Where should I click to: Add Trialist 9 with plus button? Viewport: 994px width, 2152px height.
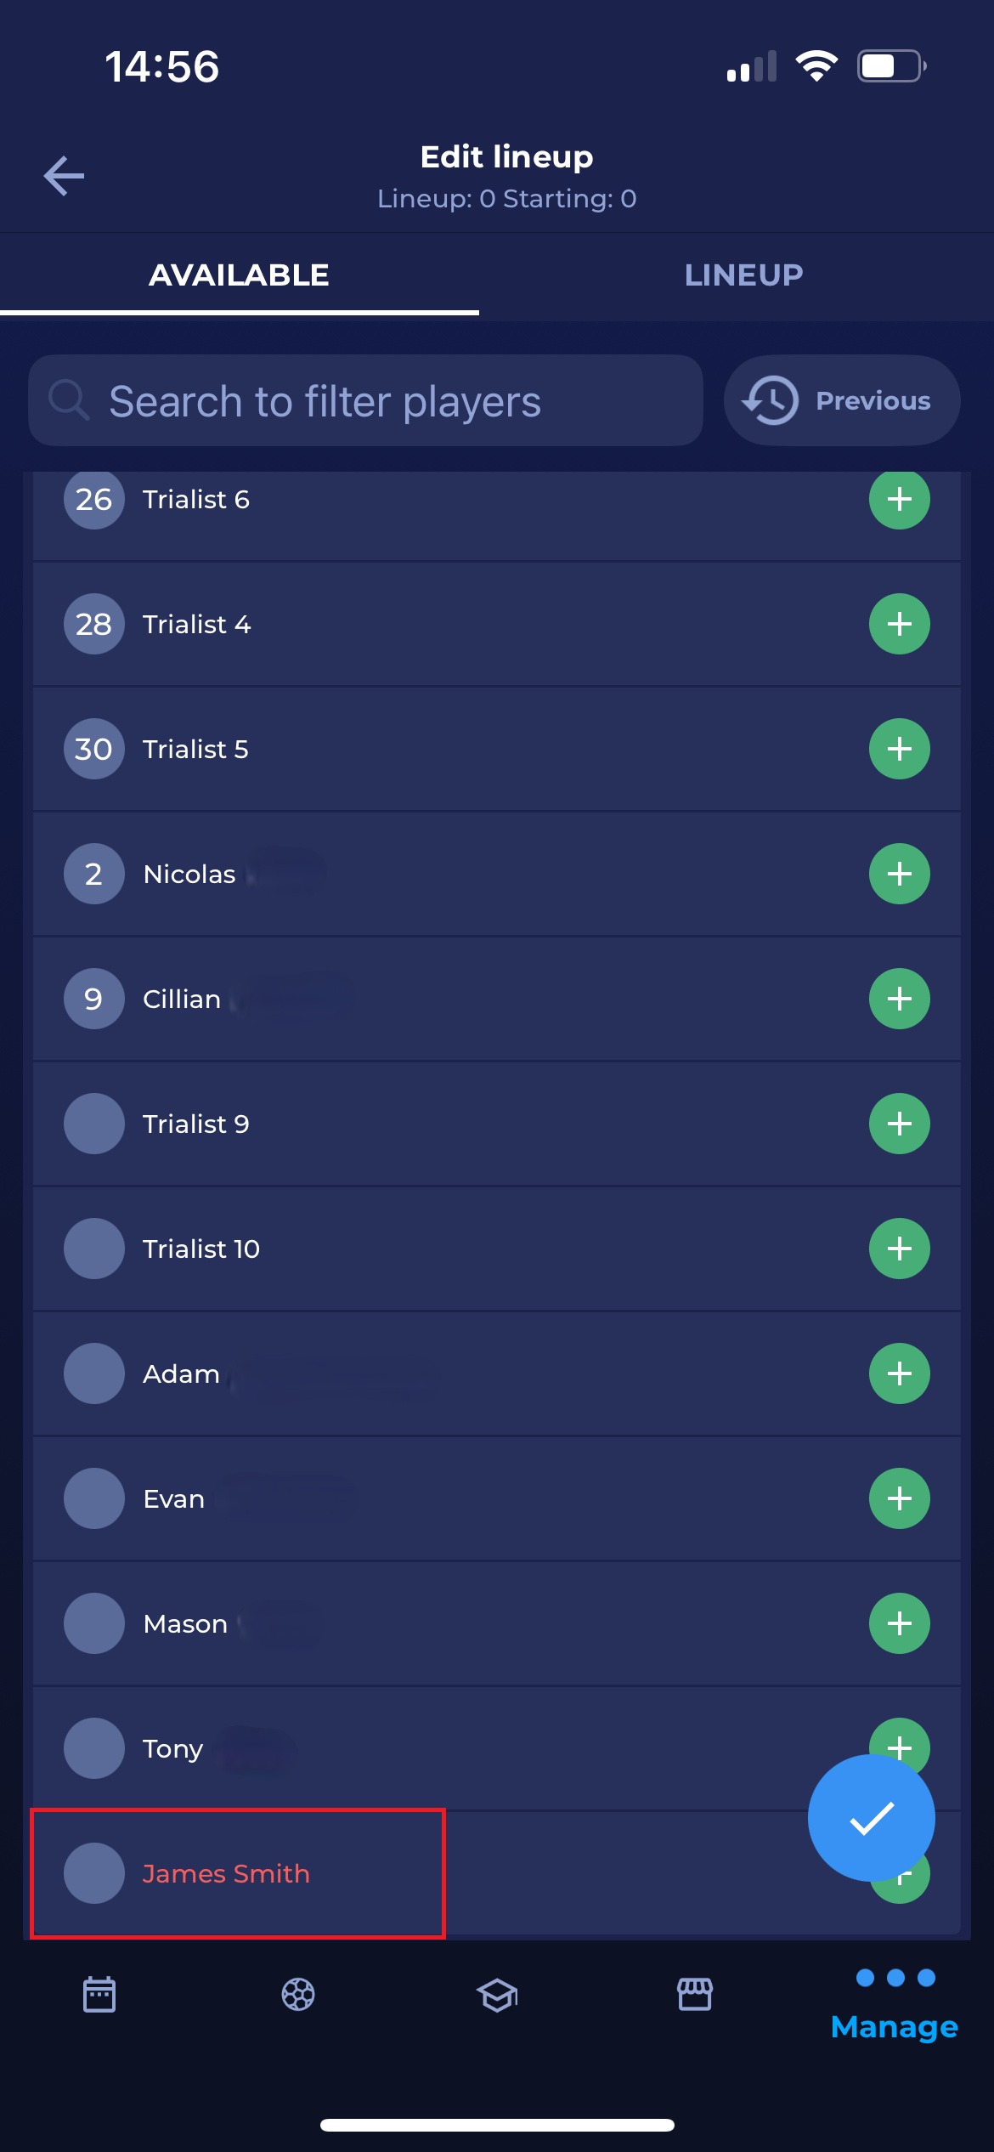click(x=899, y=1124)
